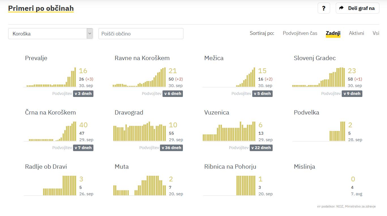387x216 pixels.
Task: Click the Deli graf na button
Action: point(357,8)
